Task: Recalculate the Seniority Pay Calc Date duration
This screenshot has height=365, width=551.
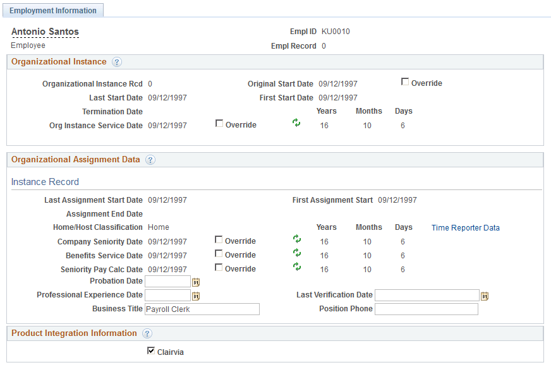Action: [x=296, y=268]
